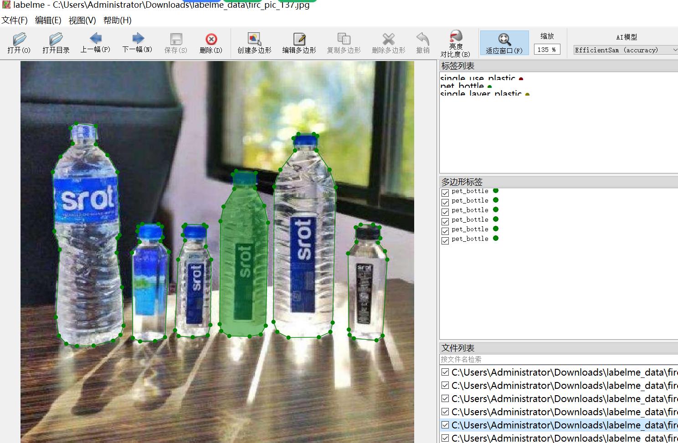Uncheck the third pet_bottle polygon checkbox
This screenshot has height=443, width=678.
click(445, 212)
